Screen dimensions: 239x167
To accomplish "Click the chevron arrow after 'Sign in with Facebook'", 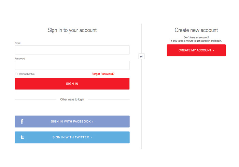I will (93, 122).
